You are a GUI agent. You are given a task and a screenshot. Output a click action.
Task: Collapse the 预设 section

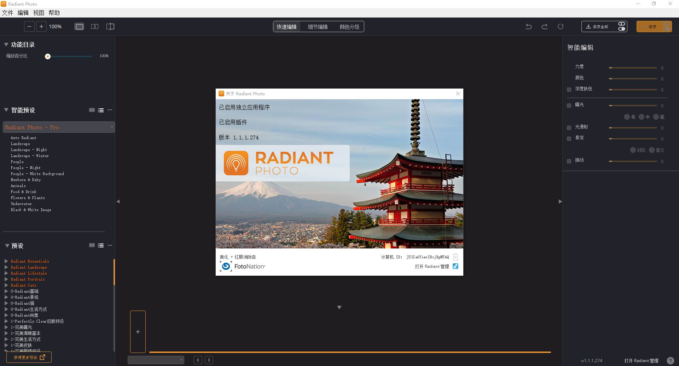pyautogui.click(x=7, y=246)
